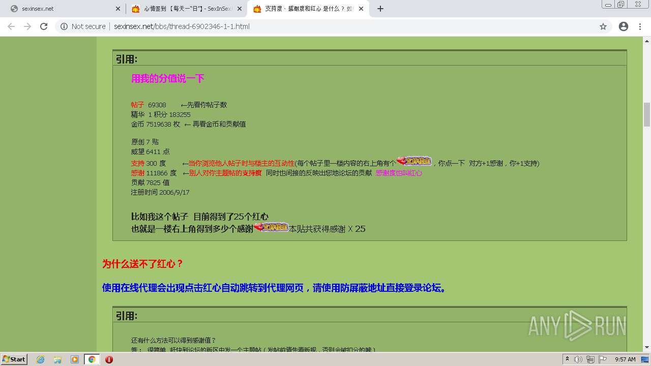Screen dimensions: 651x366
Task: Click the 支持楼主 heart button beside 本贴共获得感谢
Action: 271,227
